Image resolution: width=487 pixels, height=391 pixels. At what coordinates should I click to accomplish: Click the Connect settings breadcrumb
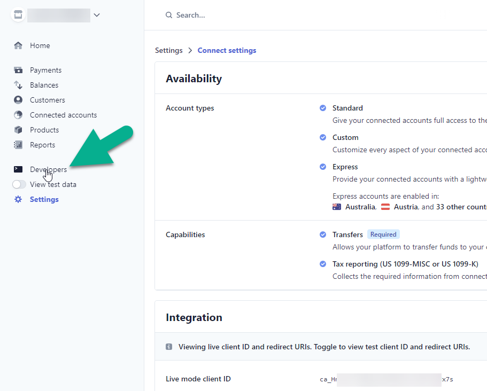pos(227,50)
